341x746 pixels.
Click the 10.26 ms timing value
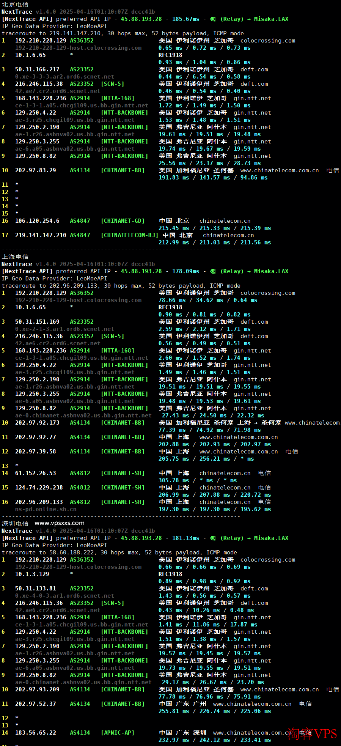[206, 610]
